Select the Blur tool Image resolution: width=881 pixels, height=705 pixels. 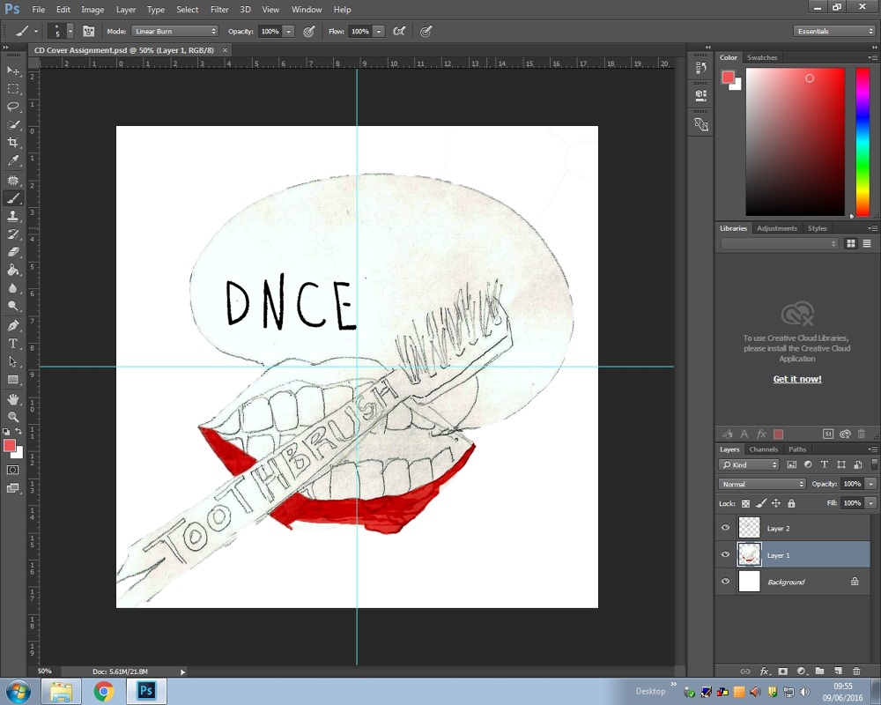pyautogui.click(x=13, y=288)
